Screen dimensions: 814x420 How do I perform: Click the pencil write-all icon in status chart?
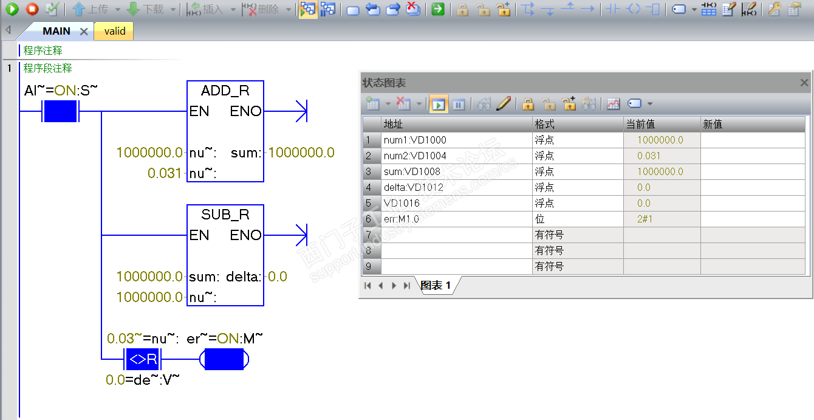click(503, 104)
